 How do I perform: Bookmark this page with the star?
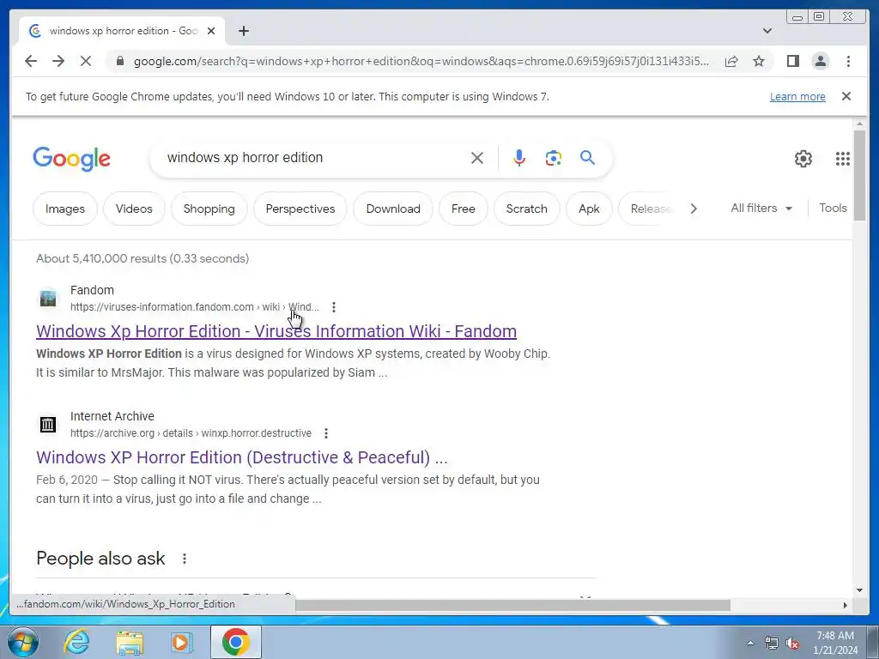[759, 61]
